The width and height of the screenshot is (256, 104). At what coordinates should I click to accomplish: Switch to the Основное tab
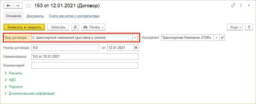coord(14,16)
